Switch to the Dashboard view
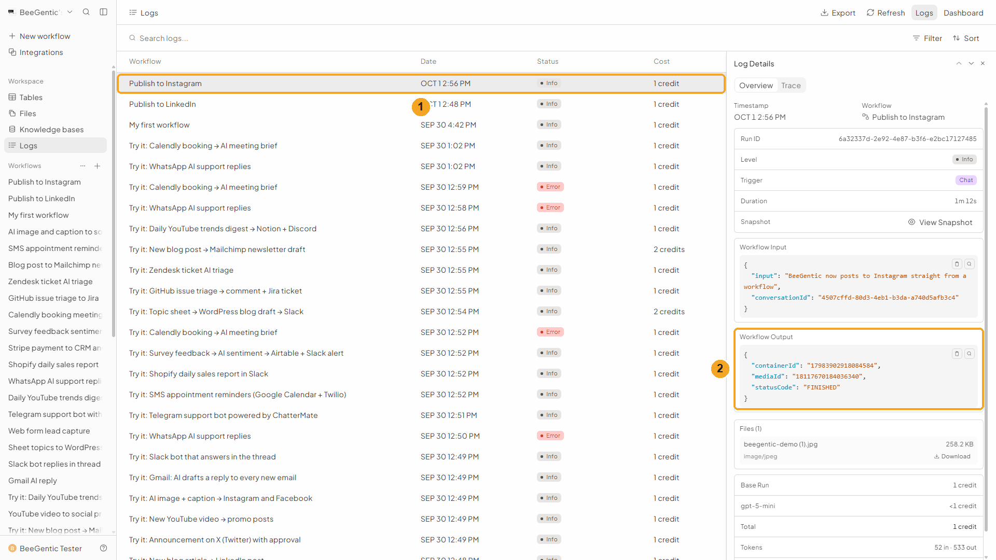The height and width of the screenshot is (560, 996). (963, 12)
